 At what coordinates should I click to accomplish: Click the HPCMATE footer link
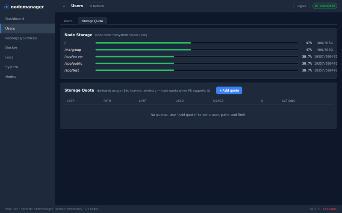330,209
